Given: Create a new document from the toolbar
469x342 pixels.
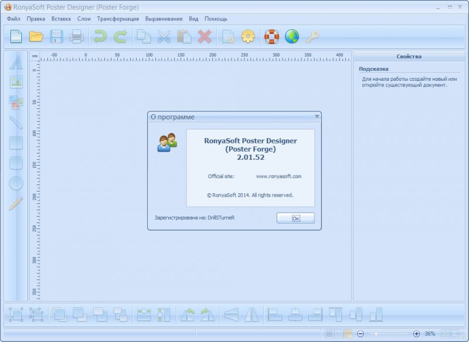Looking at the screenshot, I should [16, 37].
